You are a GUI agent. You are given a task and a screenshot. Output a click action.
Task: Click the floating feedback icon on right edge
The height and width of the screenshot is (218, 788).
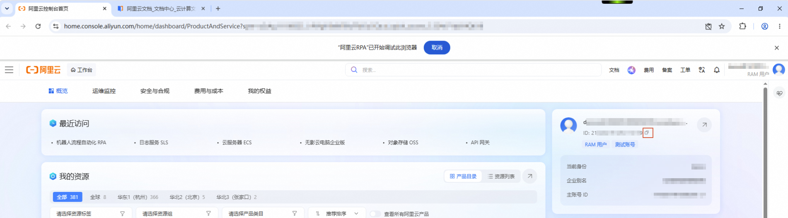point(779,93)
